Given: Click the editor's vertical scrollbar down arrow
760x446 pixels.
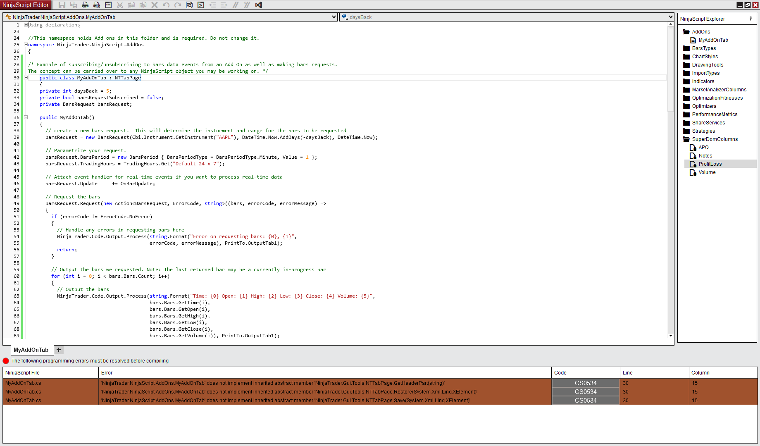Looking at the screenshot, I should click(671, 336).
